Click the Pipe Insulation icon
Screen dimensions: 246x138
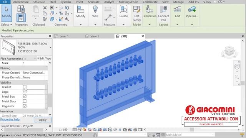[192, 9]
